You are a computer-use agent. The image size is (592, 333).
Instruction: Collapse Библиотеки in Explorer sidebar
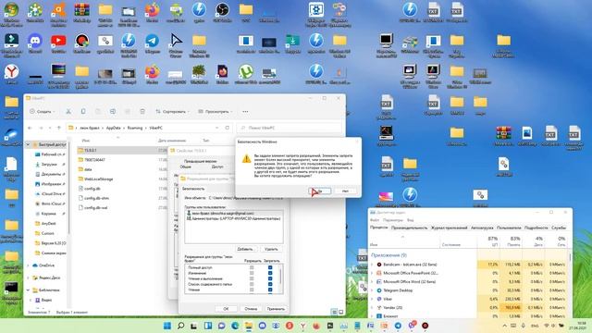pos(28,290)
